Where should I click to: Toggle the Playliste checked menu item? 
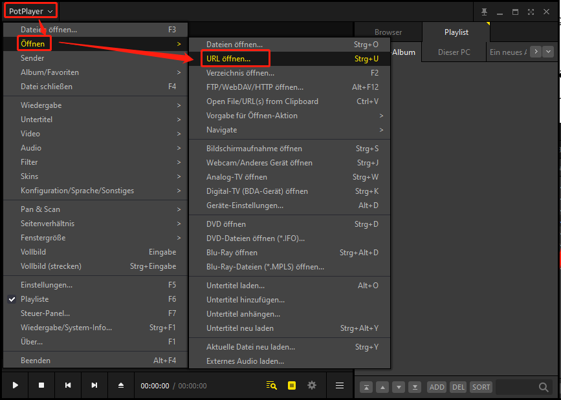point(95,299)
